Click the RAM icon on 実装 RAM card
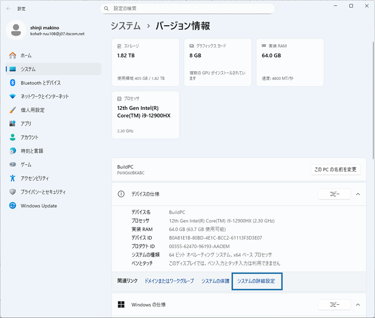Screen dimensions: 375x318 pyautogui.click(x=264, y=45)
